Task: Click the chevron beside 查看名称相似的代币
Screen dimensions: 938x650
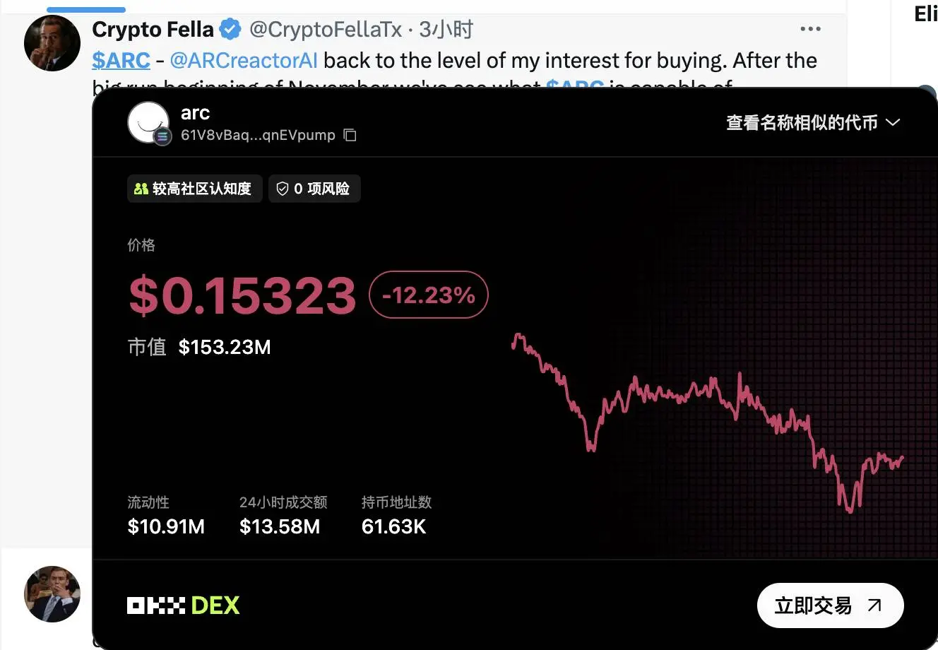Action: (893, 122)
